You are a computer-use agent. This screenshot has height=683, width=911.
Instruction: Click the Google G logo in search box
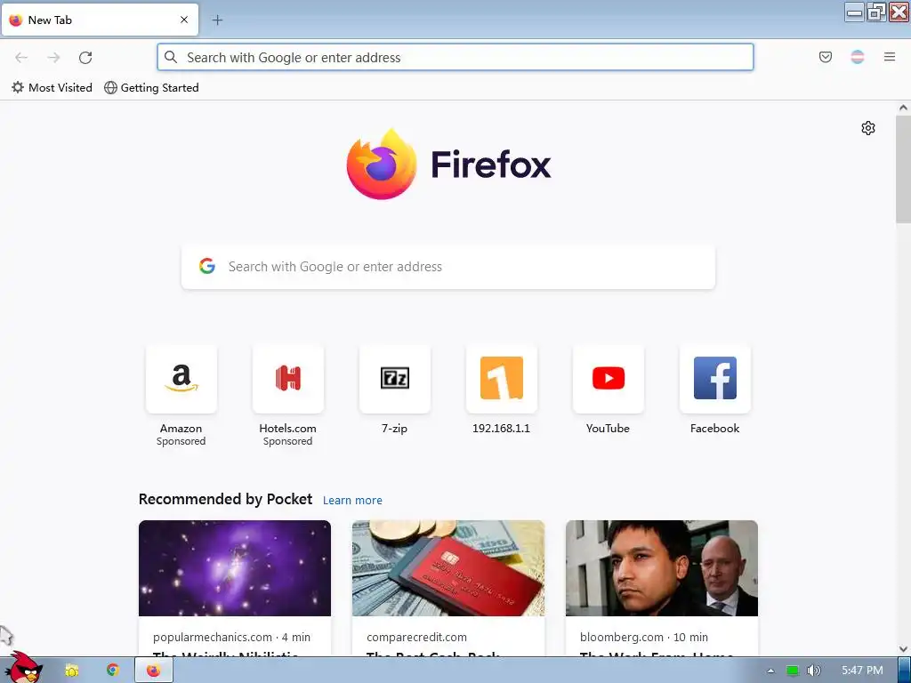click(x=207, y=266)
